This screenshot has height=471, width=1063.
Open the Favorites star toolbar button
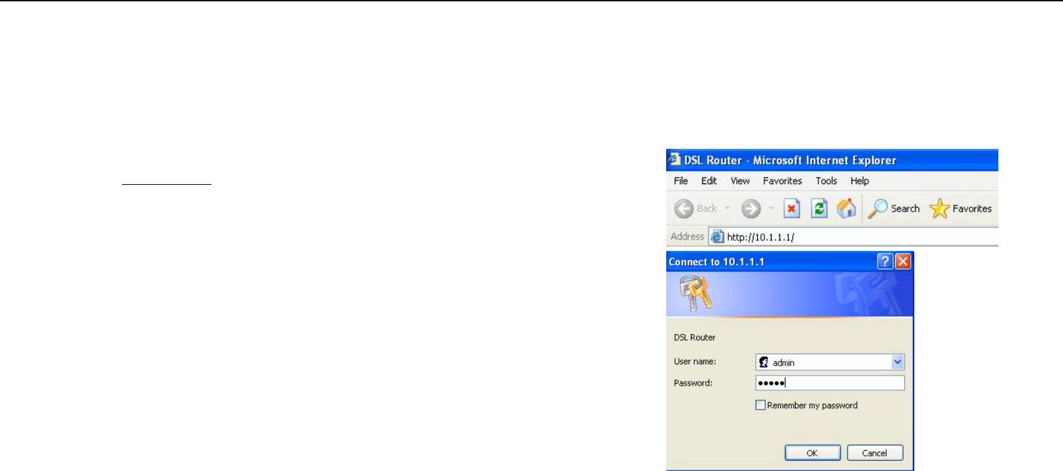pos(960,209)
